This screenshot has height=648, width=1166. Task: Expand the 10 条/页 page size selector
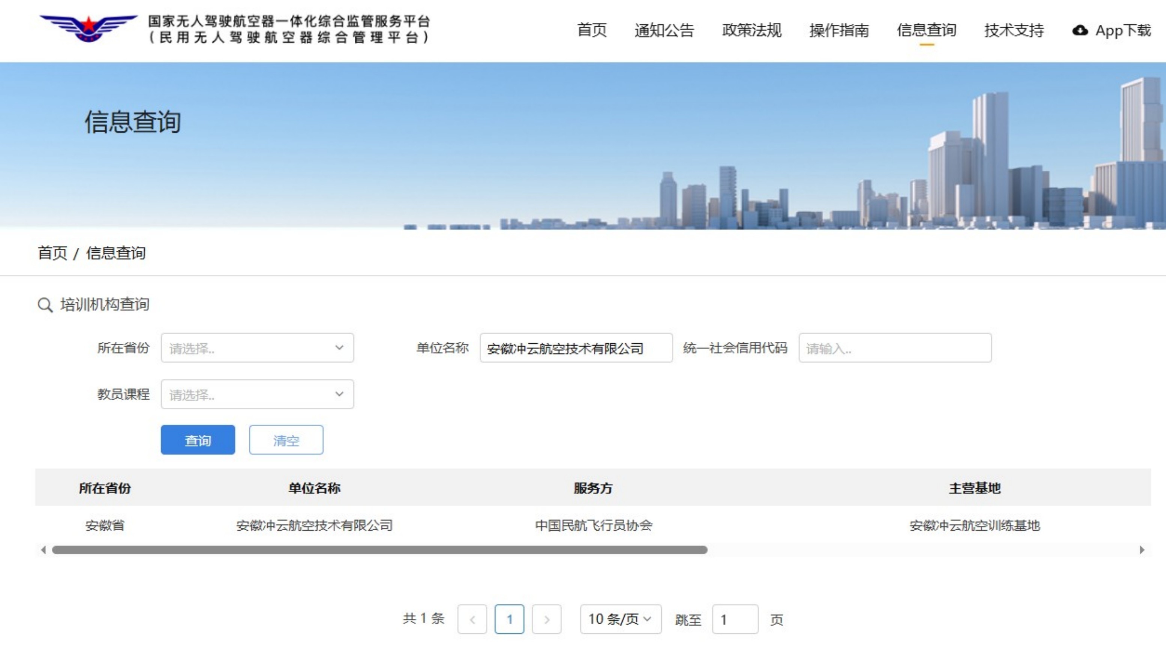(x=620, y=619)
